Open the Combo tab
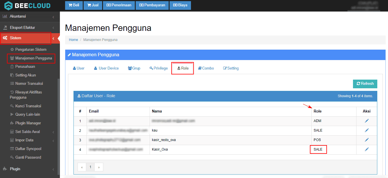Viewport: 388px width, 178px height. (x=206, y=68)
